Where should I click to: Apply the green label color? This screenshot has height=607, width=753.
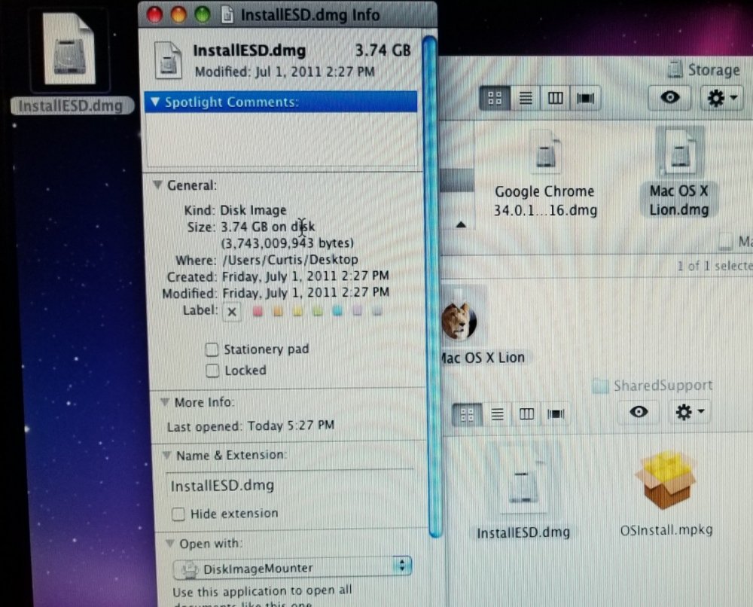click(318, 312)
